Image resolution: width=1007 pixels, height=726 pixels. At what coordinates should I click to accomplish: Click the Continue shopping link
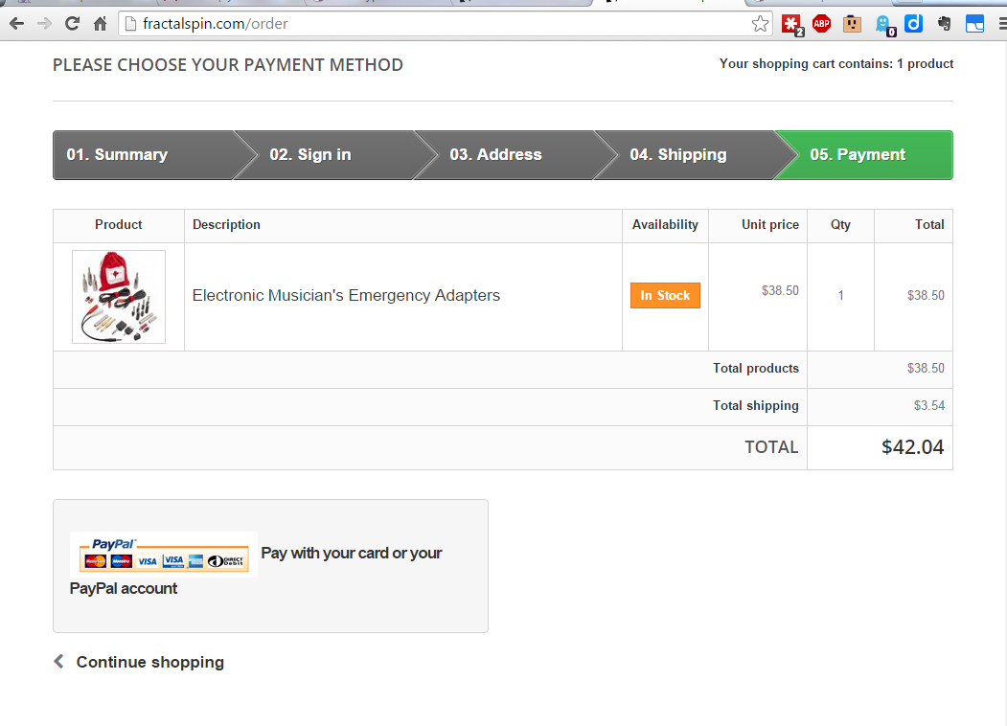tap(149, 662)
